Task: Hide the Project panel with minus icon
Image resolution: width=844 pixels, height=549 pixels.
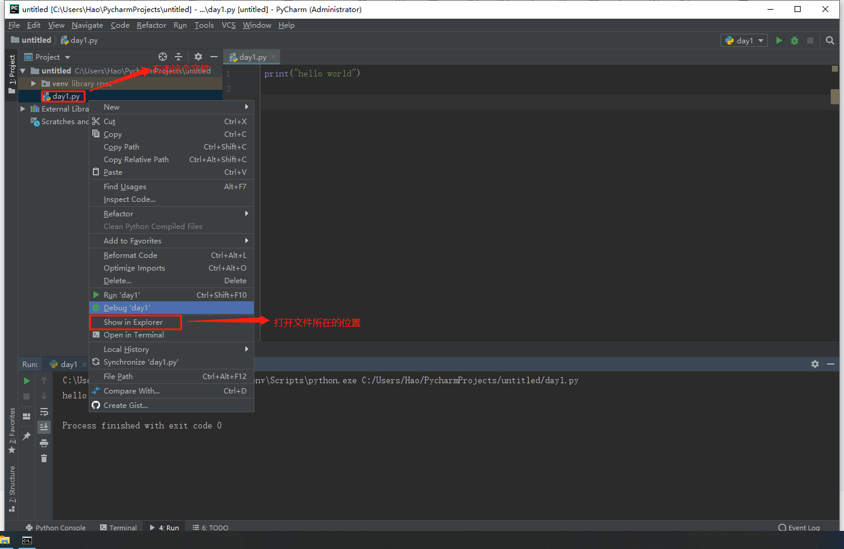Action: pos(213,57)
